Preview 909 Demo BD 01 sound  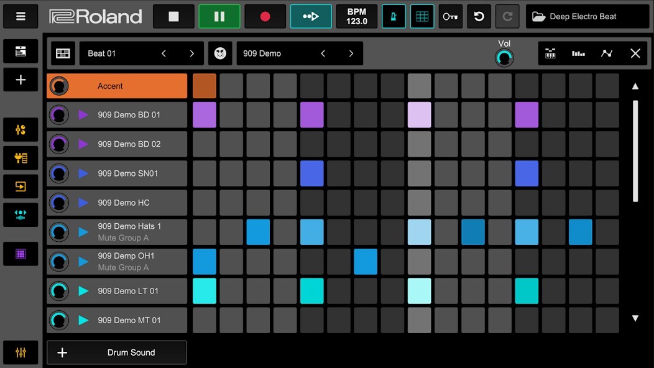[83, 115]
